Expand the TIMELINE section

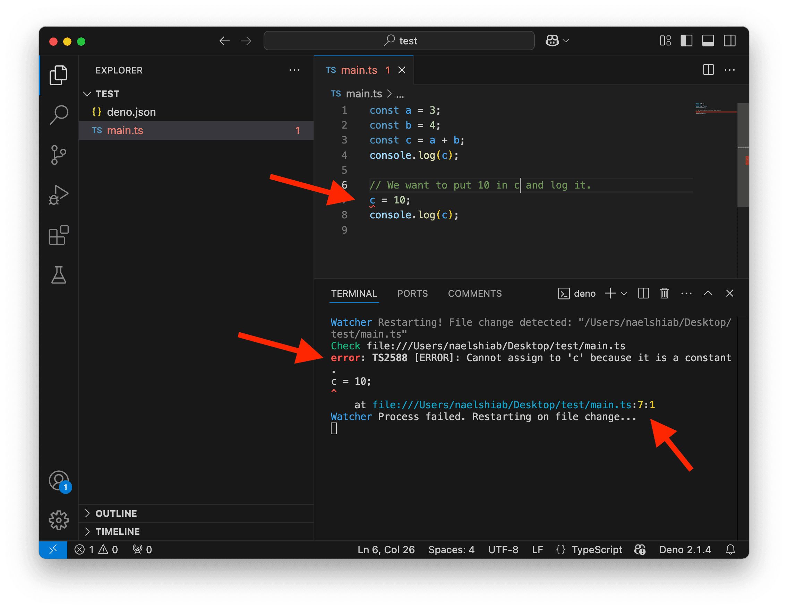(118, 531)
